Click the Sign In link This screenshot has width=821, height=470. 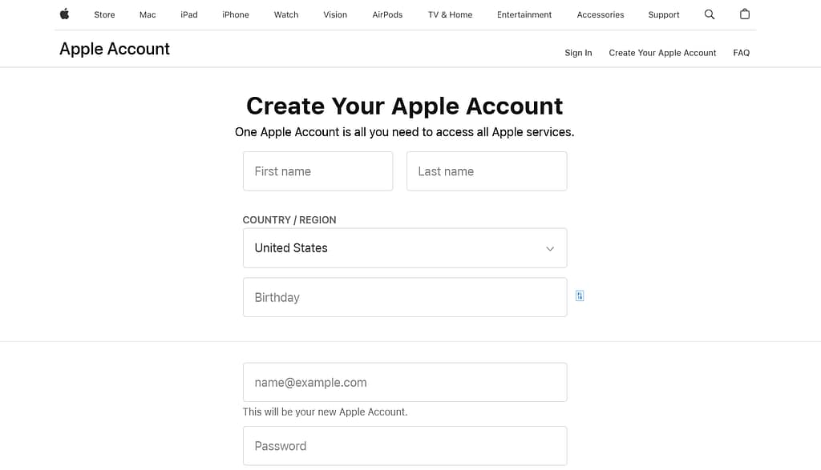tap(578, 53)
